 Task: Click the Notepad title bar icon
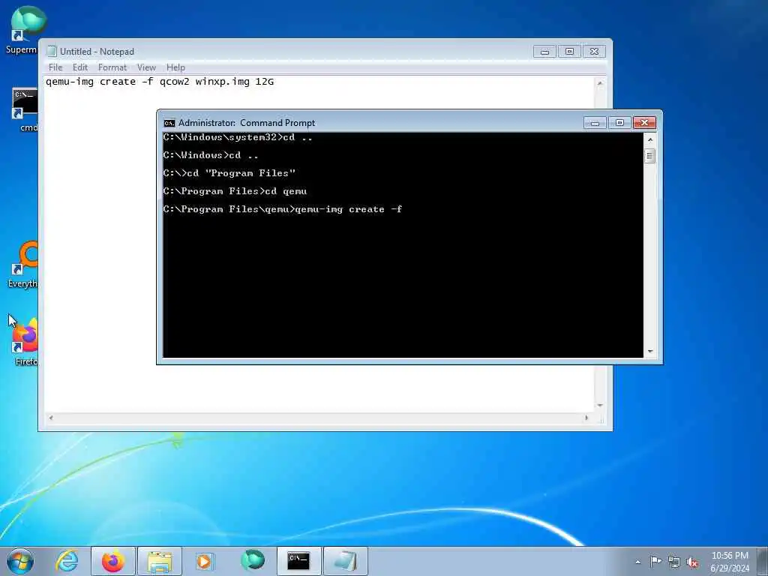(52, 51)
